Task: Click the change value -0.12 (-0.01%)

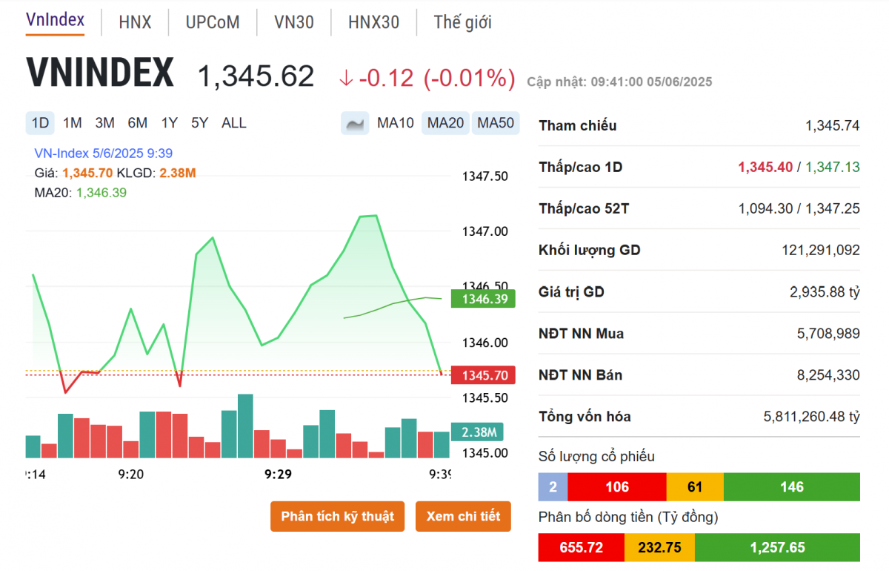Action: point(427,78)
